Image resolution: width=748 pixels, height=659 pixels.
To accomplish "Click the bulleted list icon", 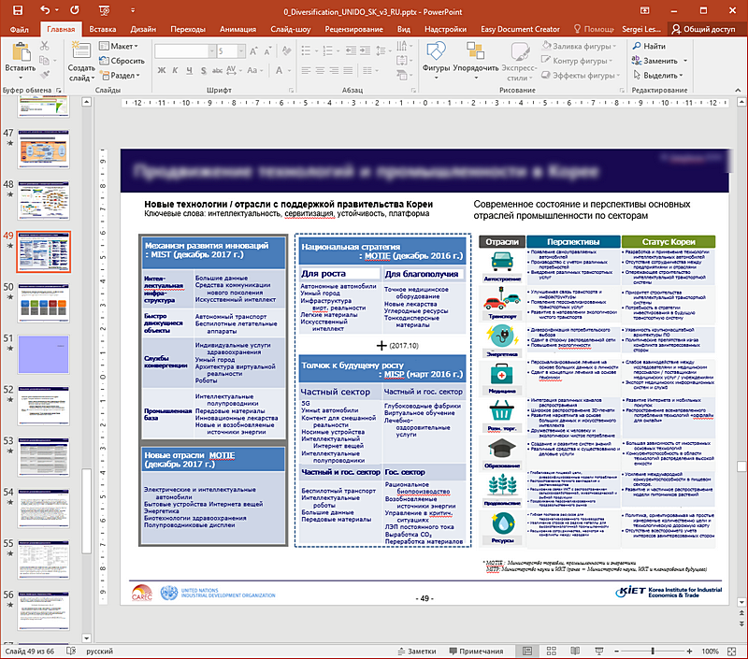I will coord(306,50).
